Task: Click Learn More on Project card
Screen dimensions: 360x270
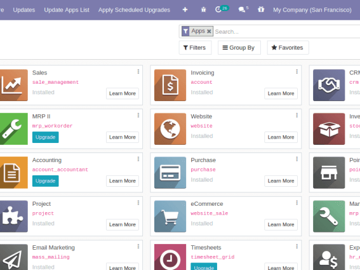Action: [123, 225]
